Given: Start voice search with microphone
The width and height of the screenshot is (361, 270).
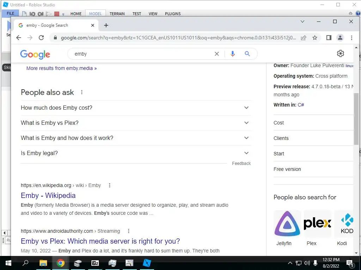Looking at the screenshot, I should point(233,54).
